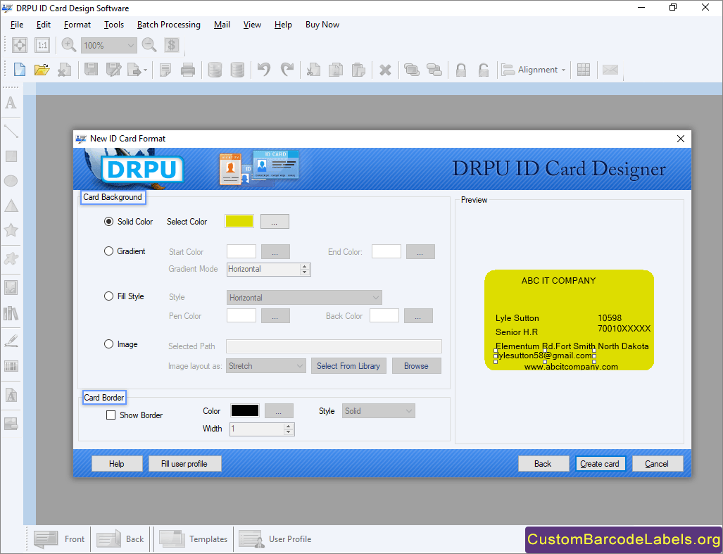Viewport: 723px width, 554px height.
Task: Open the Batch Processing menu
Action: point(169,25)
